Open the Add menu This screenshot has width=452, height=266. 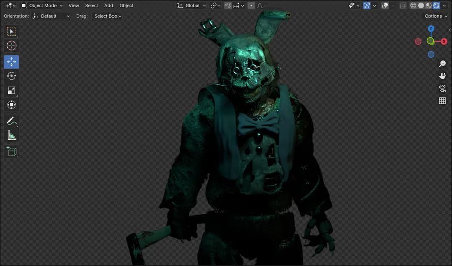(x=108, y=5)
